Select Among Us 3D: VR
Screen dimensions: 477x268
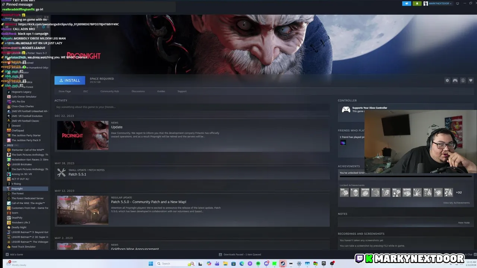(21, 174)
